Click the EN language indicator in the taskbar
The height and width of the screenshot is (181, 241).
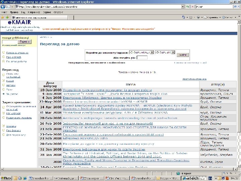210,178
